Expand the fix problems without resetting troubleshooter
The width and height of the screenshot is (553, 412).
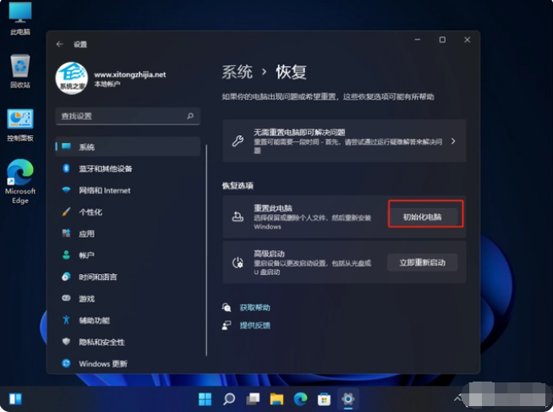[x=344, y=140]
